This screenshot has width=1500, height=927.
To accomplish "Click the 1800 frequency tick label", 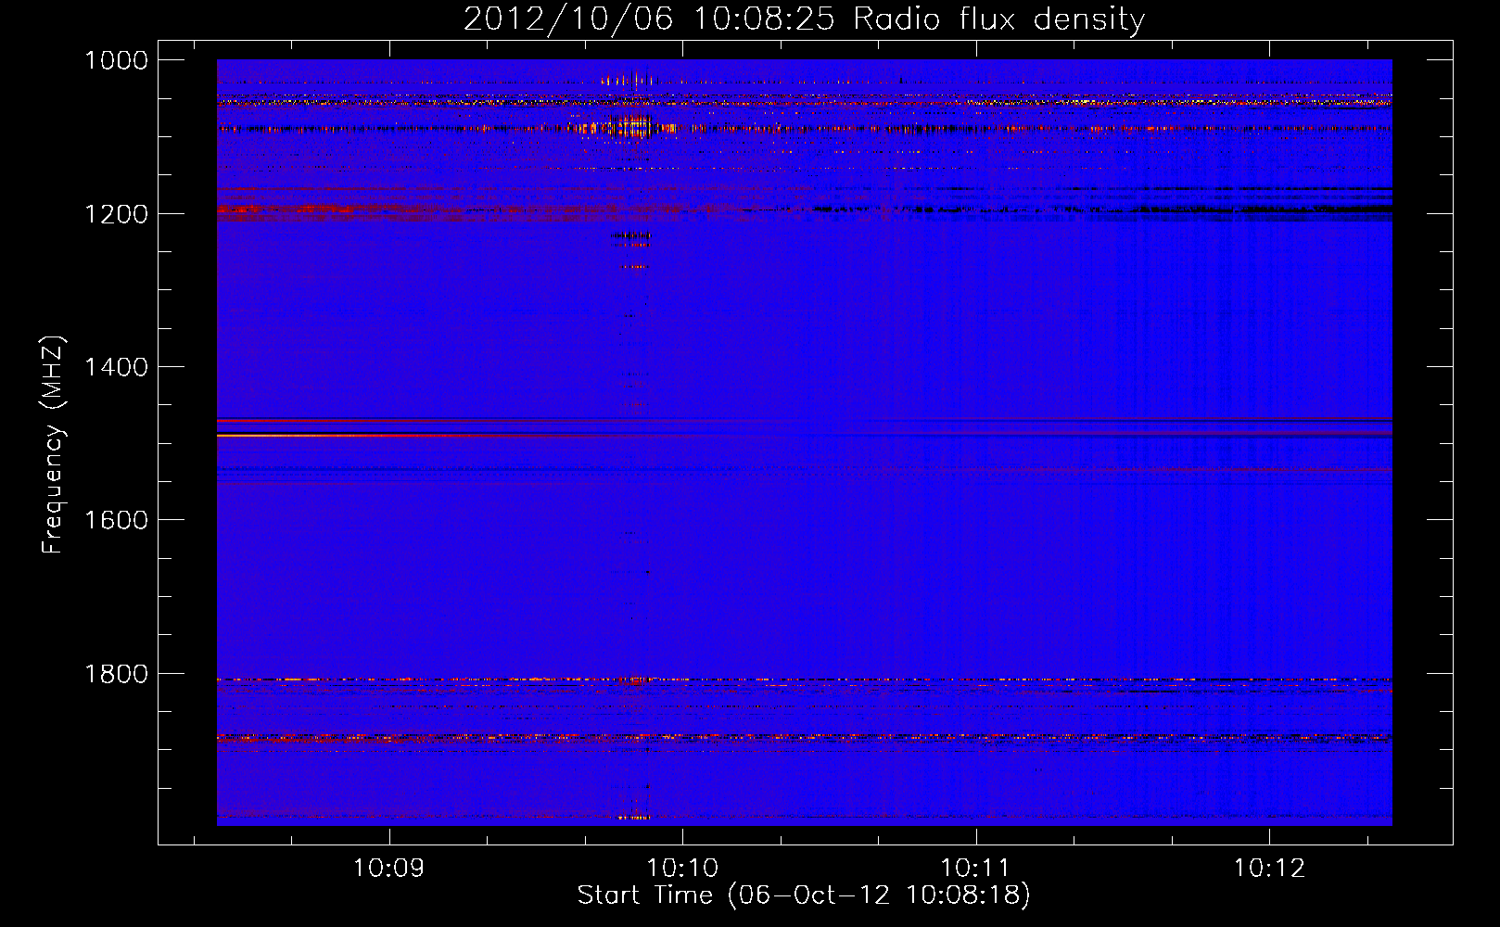I will click(116, 674).
